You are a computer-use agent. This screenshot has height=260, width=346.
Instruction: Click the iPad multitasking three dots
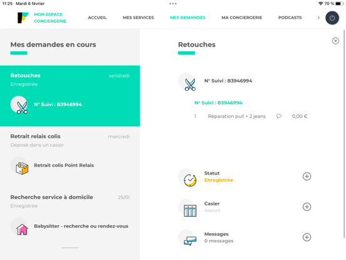tap(173, 4)
